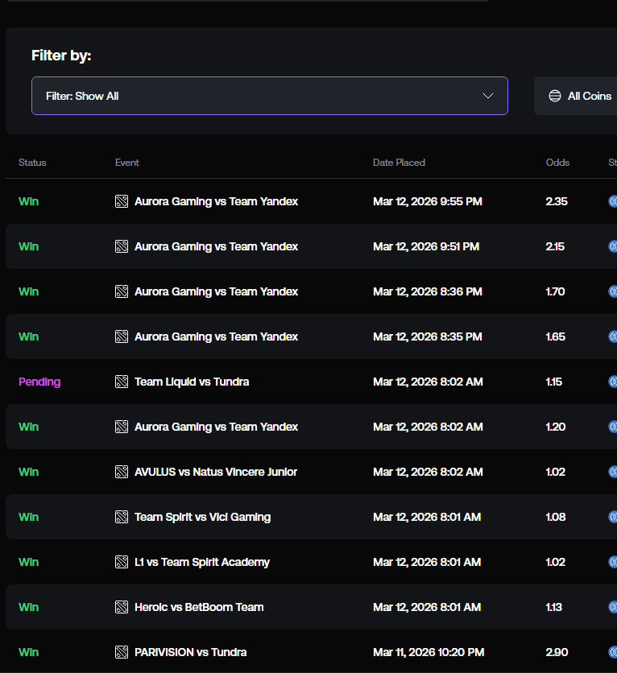Click Dota icon in the 9:51 PM Aurora row
Image resolution: width=617 pixels, height=673 pixels.
pyautogui.click(x=122, y=246)
